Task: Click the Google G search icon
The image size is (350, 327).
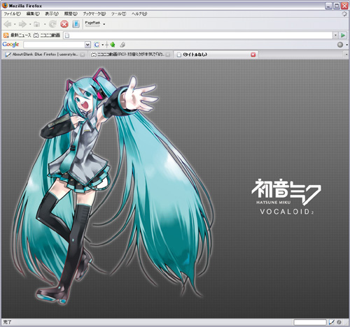Action: pos(97,45)
